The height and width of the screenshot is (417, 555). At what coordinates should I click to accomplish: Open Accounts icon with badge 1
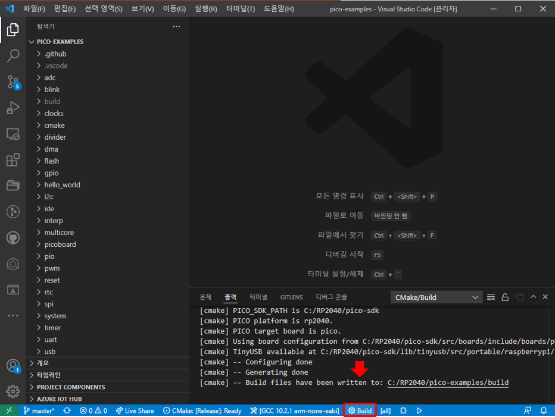click(x=14, y=366)
